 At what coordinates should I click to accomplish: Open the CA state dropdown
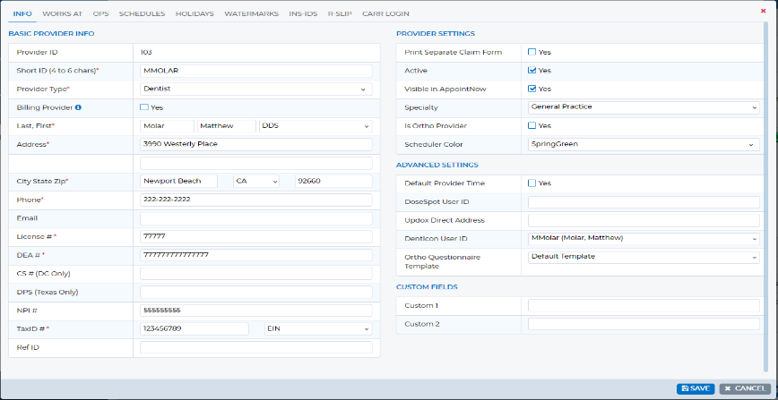point(256,181)
